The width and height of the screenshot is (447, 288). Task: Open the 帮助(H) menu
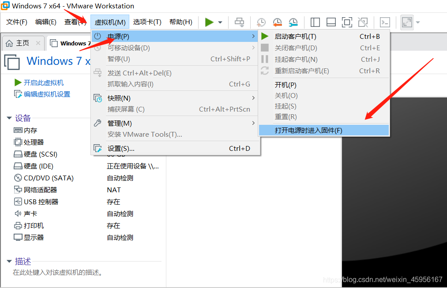181,22
